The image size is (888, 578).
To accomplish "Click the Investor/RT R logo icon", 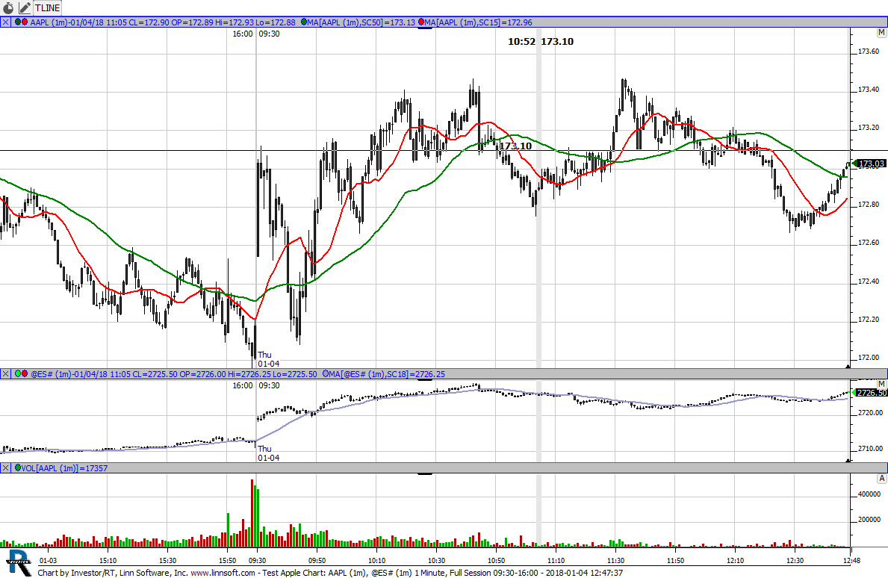I will [19, 563].
